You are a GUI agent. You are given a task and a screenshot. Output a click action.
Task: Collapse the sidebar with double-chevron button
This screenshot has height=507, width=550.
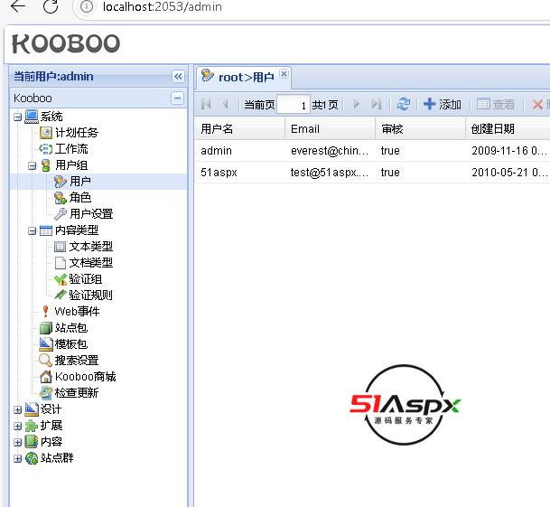[x=178, y=76]
